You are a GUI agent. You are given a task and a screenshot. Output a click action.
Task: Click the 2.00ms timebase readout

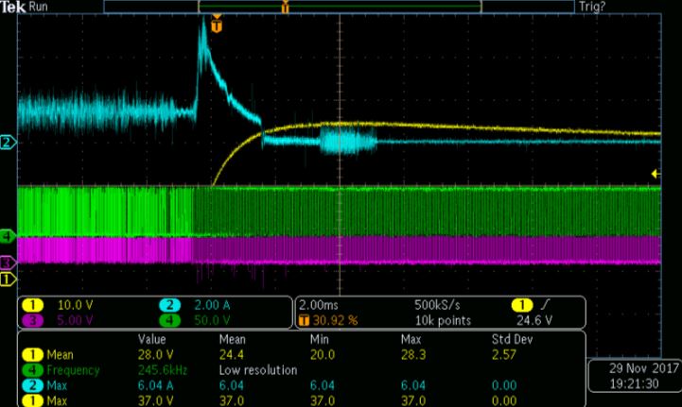319,305
